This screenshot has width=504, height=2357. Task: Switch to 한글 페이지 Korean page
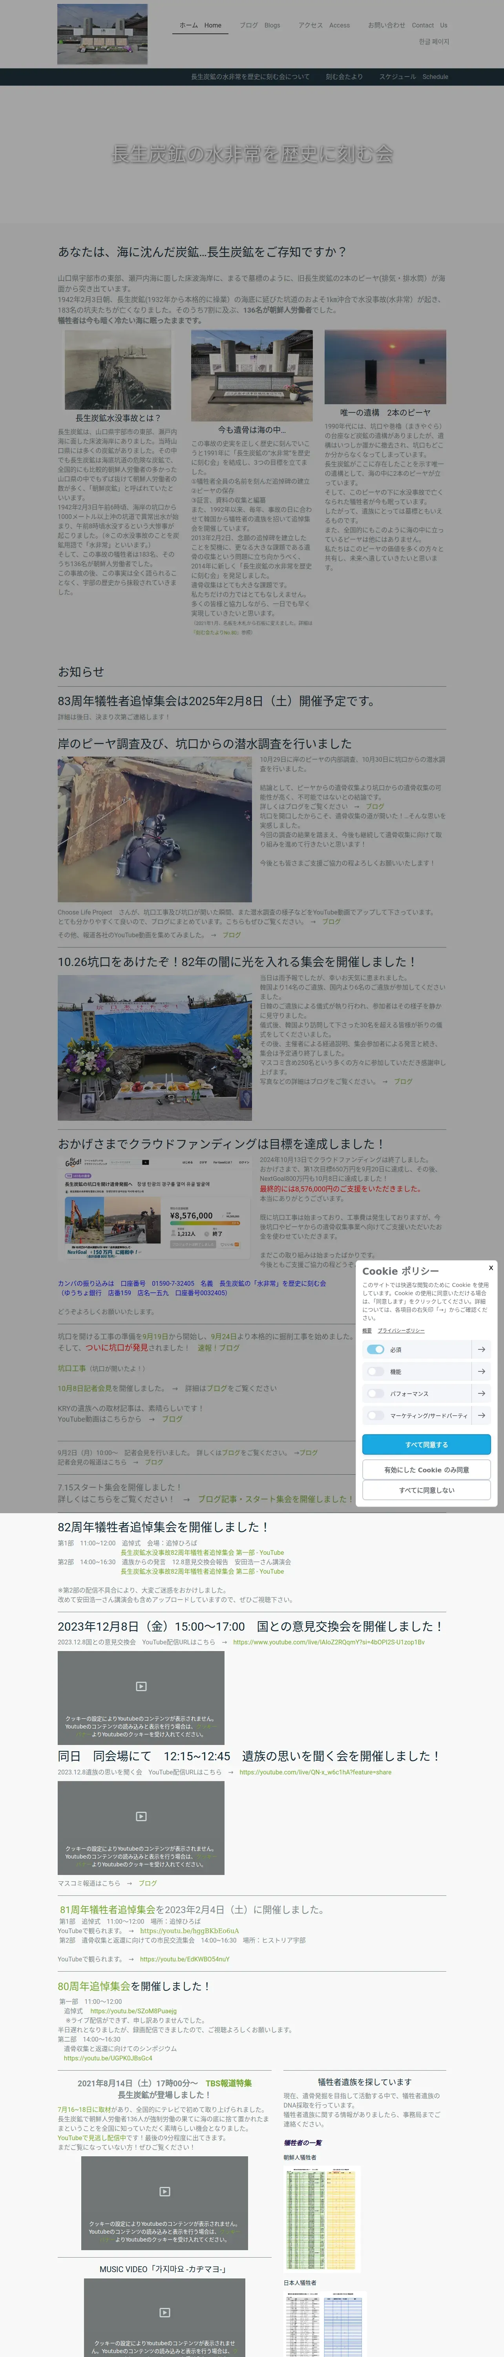click(434, 42)
